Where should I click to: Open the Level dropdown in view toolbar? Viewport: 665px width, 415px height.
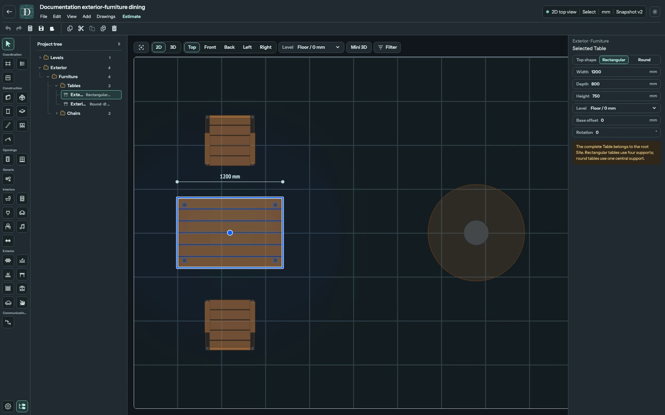click(x=311, y=47)
